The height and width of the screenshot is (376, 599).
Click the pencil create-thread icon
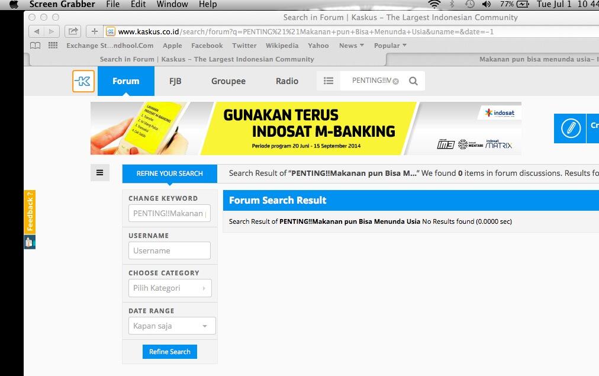click(571, 128)
